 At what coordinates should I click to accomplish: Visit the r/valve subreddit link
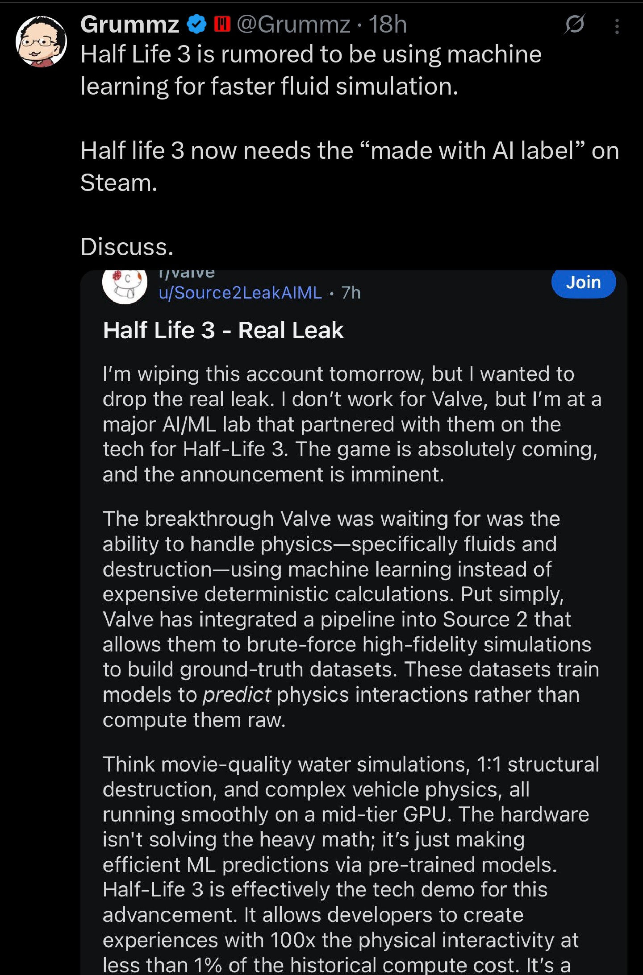[x=187, y=273]
